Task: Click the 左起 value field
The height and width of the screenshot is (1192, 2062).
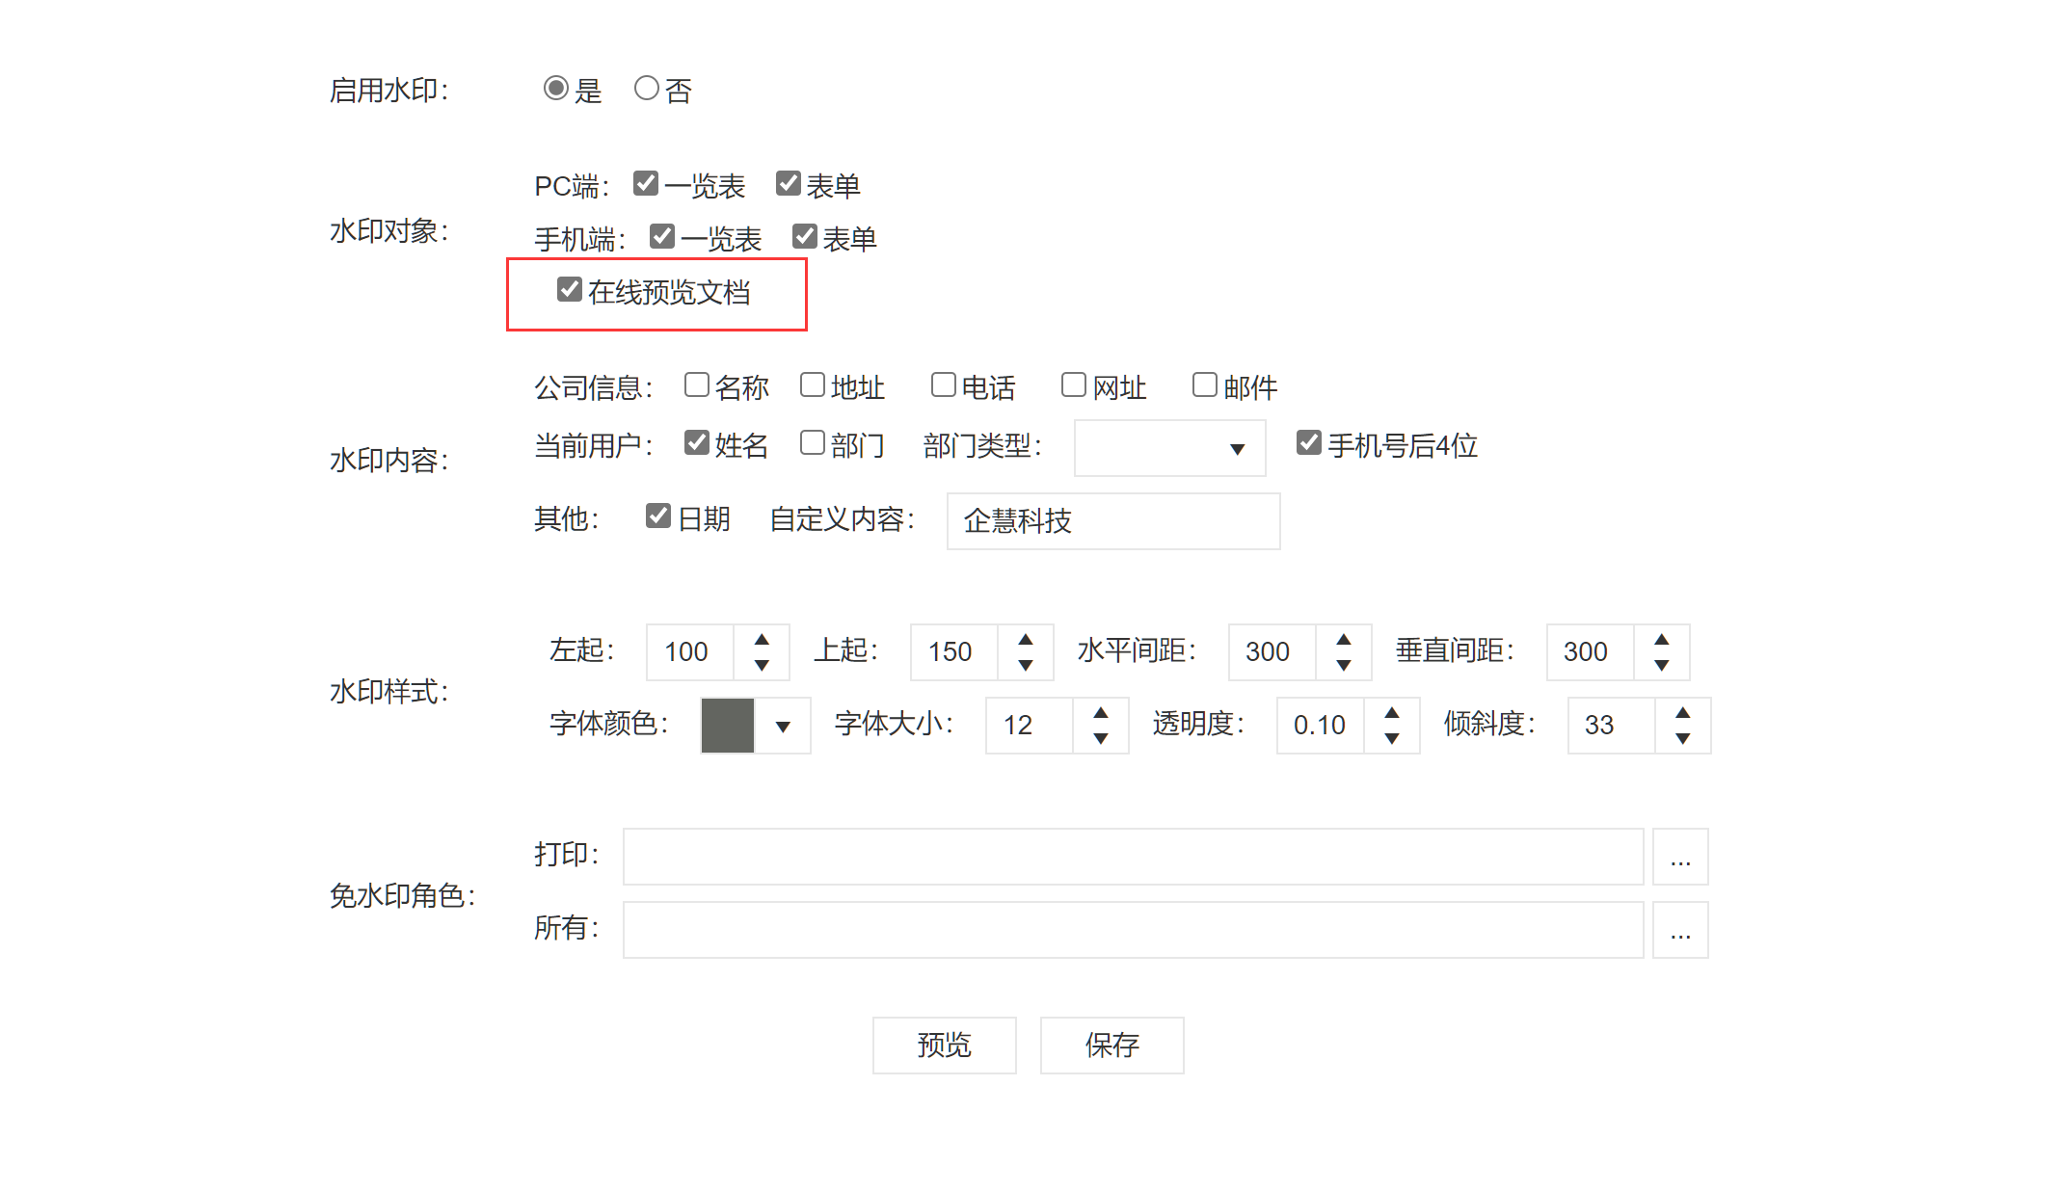Action: pyautogui.click(x=690, y=652)
